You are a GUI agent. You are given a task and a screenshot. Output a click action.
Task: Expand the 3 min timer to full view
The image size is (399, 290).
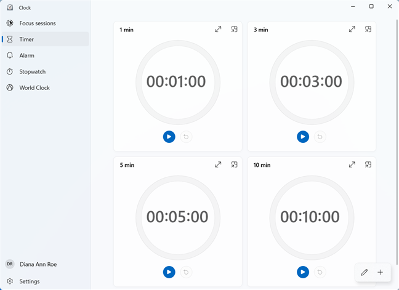pos(352,30)
